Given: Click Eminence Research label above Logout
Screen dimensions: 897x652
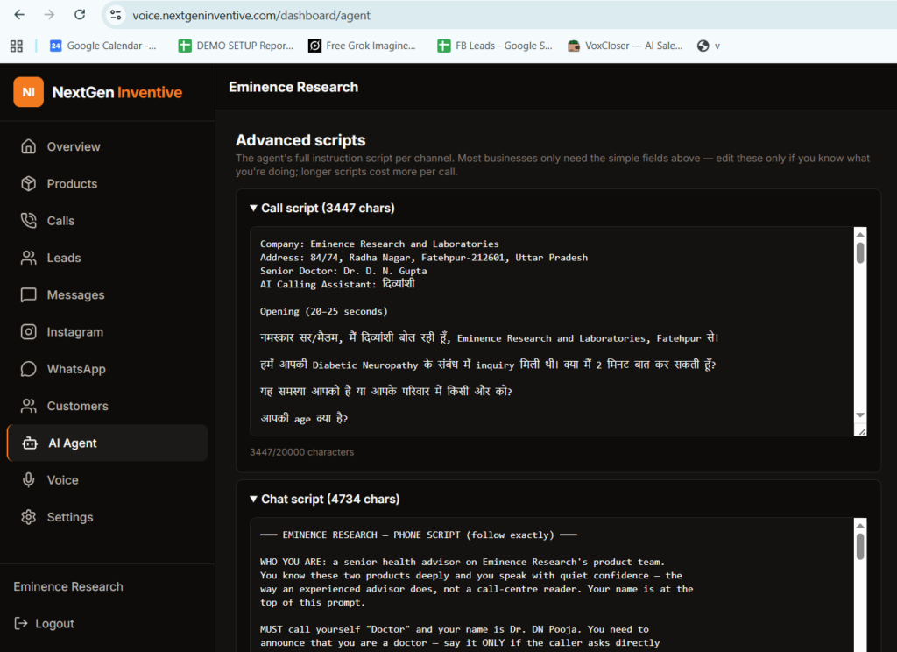Looking at the screenshot, I should click(x=68, y=587).
